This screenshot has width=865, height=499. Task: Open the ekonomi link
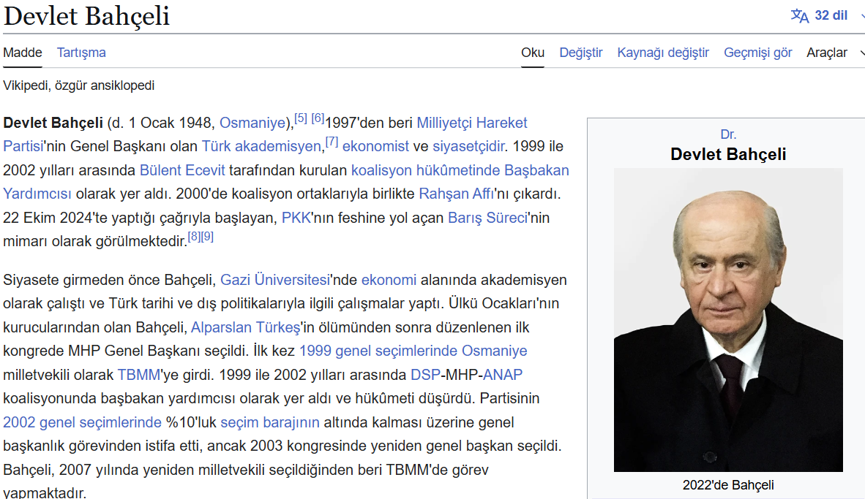[x=389, y=280]
